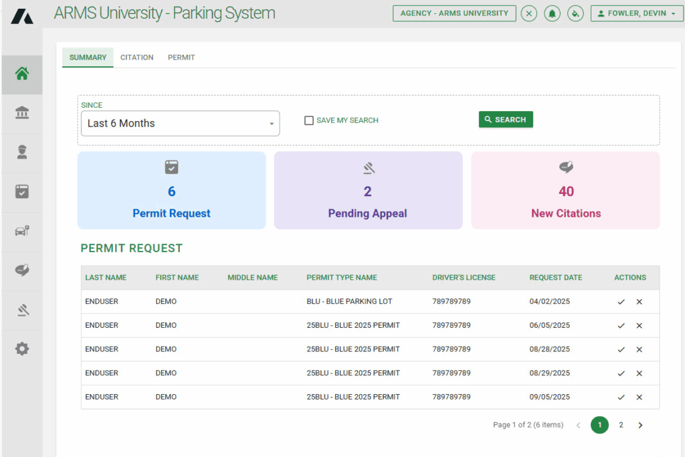685x457 pixels.
Task: Go to page 2 of permit requests
Action: (x=621, y=424)
